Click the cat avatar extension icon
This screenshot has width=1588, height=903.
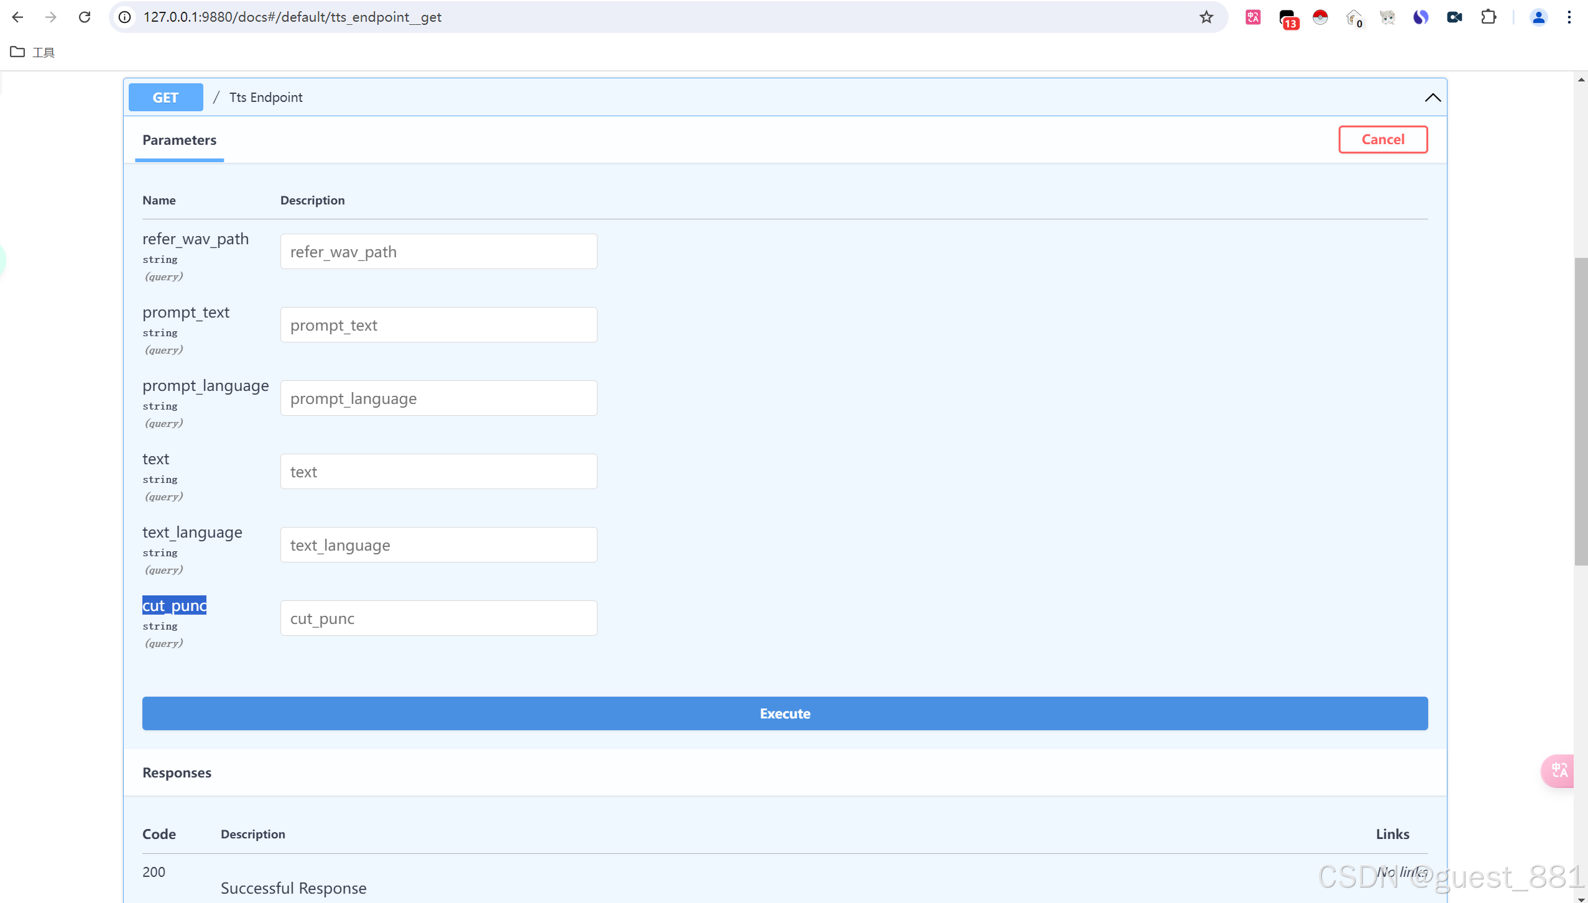1387,17
